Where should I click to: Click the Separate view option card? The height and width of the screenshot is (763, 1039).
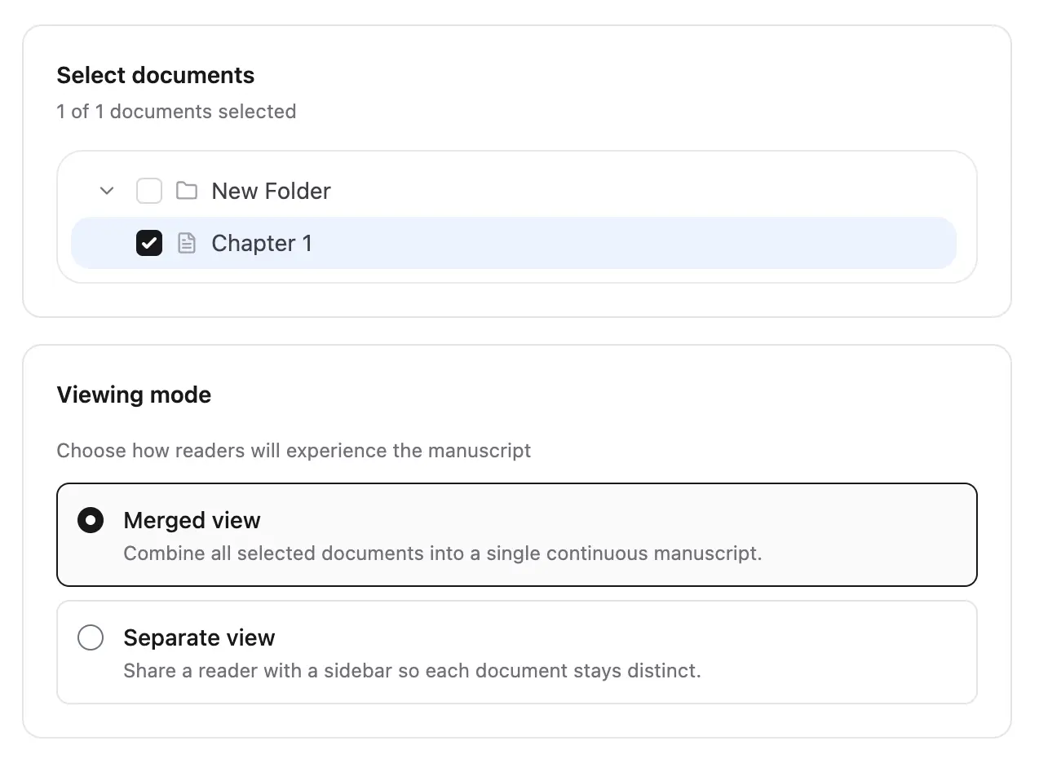(x=516, y=651)
